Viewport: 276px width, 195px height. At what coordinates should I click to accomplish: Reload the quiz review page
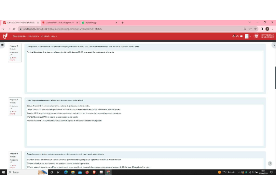point(14,29)
